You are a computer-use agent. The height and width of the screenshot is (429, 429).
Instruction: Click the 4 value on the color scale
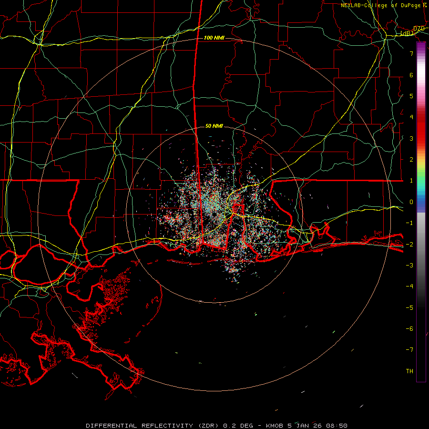(x=411, y=117)
